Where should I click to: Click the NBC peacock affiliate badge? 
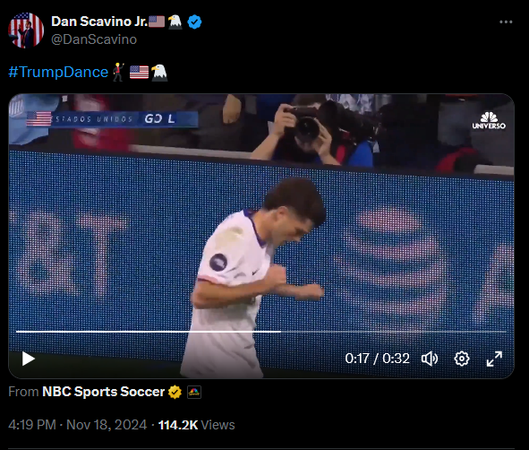194,393
